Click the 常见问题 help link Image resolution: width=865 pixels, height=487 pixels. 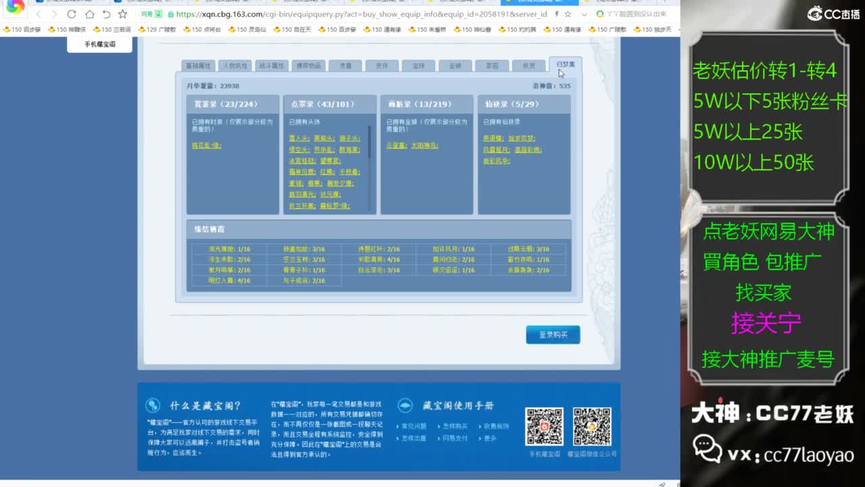coord(414,426)
